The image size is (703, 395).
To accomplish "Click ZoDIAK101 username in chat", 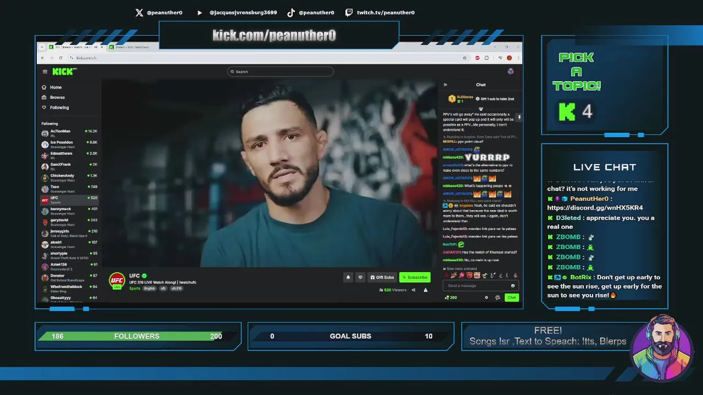I will click(x=452, y=252).
